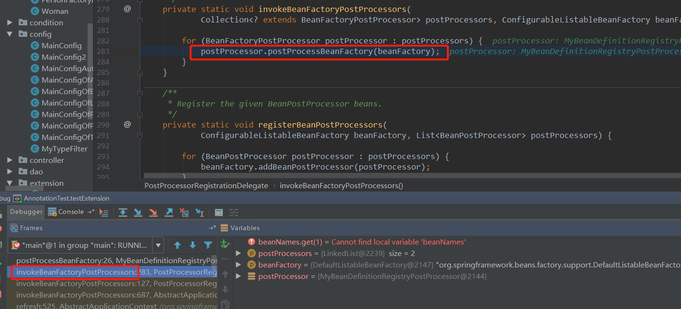Click gutter line number 283
This screenshot has height=309, width=681.
pos(103,51)
